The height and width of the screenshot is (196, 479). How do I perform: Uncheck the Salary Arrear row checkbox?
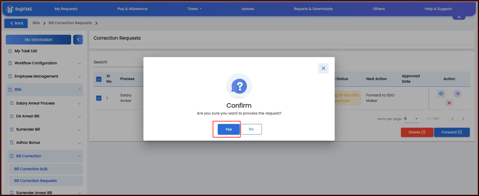[99, 98]
